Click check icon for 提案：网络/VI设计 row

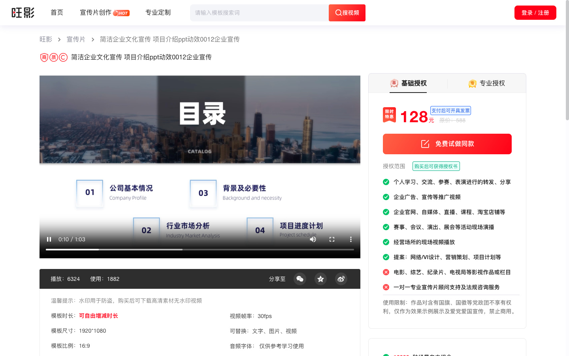click(x=386, y=257)
